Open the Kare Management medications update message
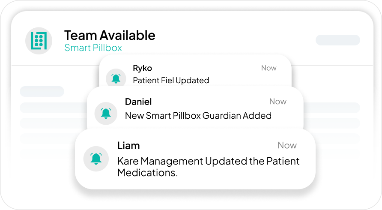Screen dimensions: 382x210 (208, 167)
